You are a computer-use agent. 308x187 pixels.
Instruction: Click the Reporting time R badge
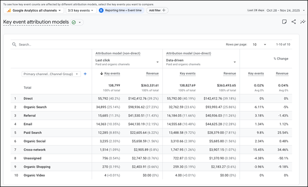pos(101,10)
